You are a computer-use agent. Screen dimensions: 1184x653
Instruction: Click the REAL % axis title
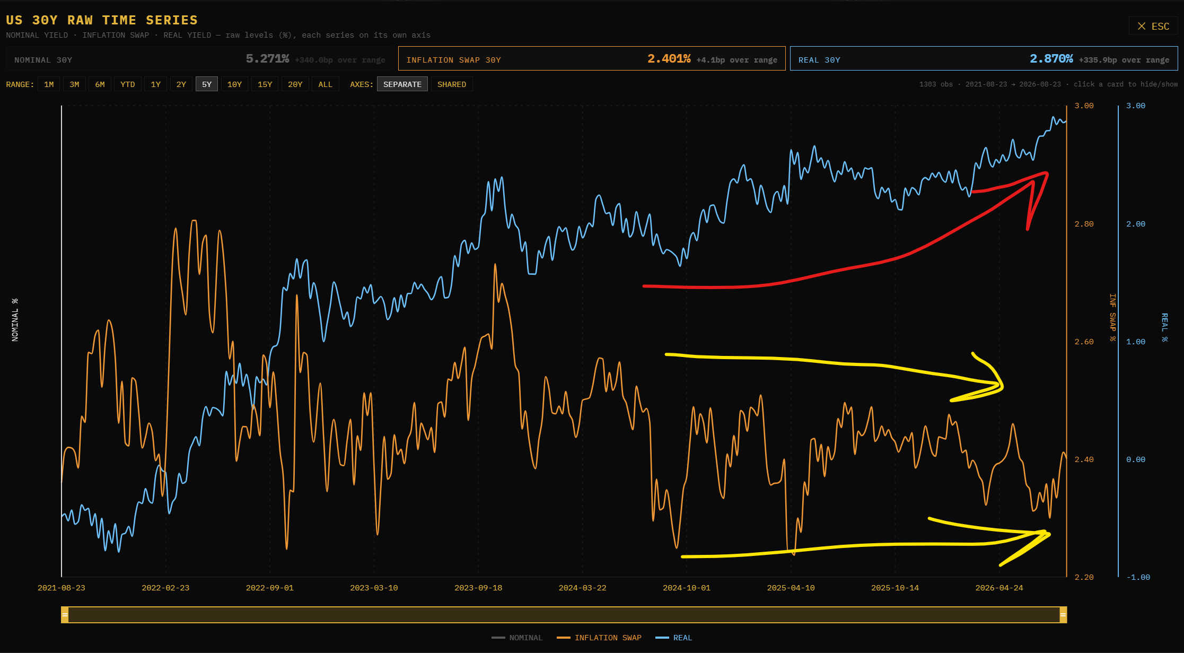(x=1164, y=327)
